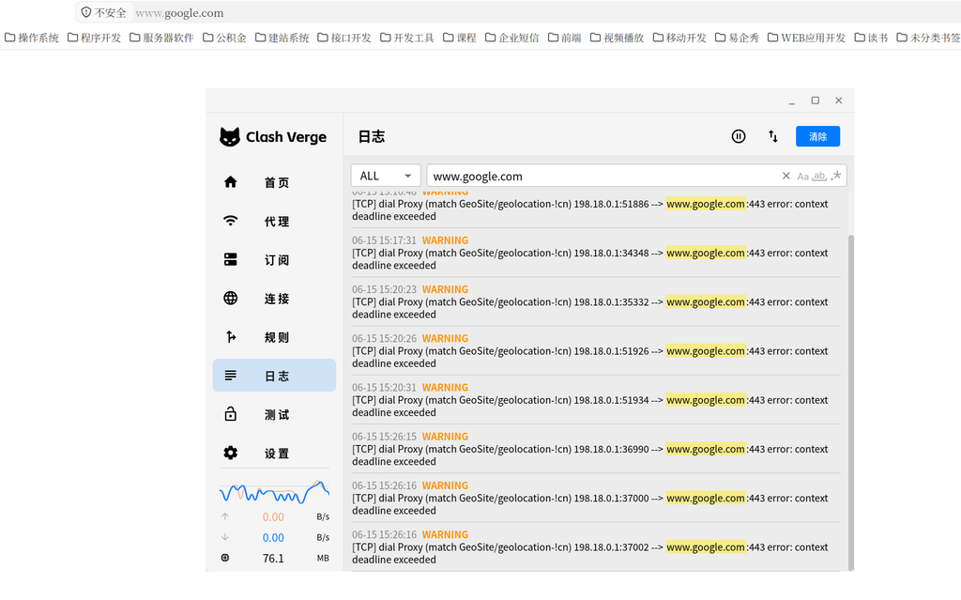The width and height of the screenshot is (961, 600).
Task: Pause log output with the pause icon
Action: 739,136
